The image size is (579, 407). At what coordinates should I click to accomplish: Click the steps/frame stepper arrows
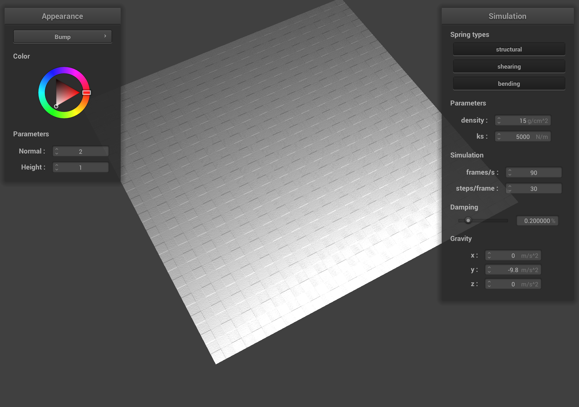pyautogui.click(x=510, y=188)
